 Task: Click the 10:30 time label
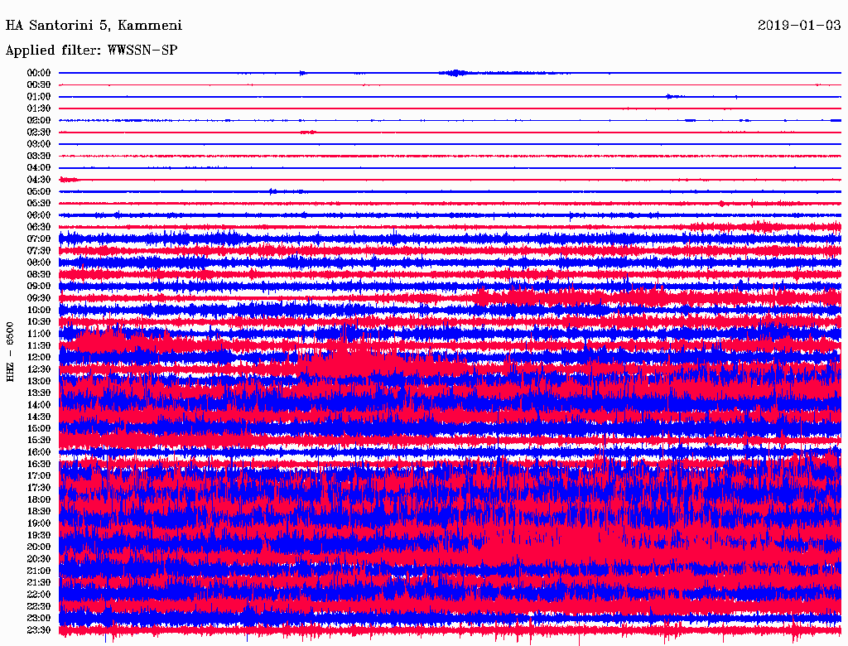[x=39, y=322]
